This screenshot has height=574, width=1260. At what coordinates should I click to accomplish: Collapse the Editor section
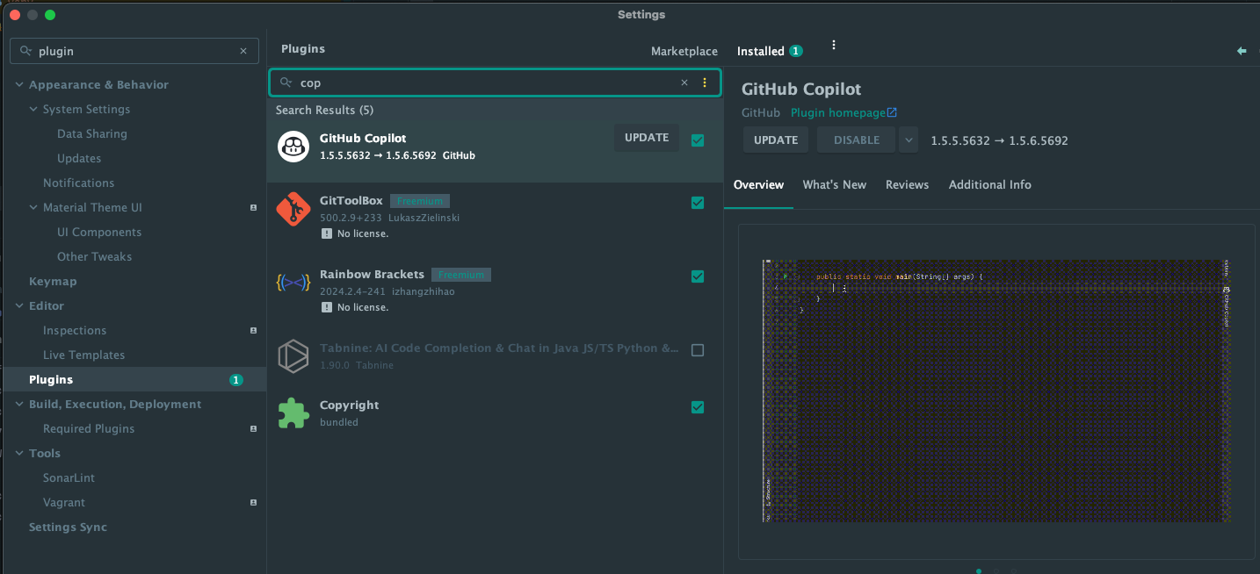pyautogui.click(x=19, y=305)
